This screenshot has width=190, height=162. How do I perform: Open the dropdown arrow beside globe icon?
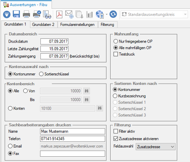(107, 14)
